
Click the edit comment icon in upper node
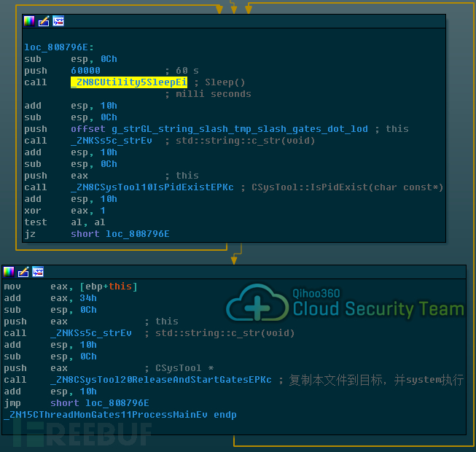(44, 21)
